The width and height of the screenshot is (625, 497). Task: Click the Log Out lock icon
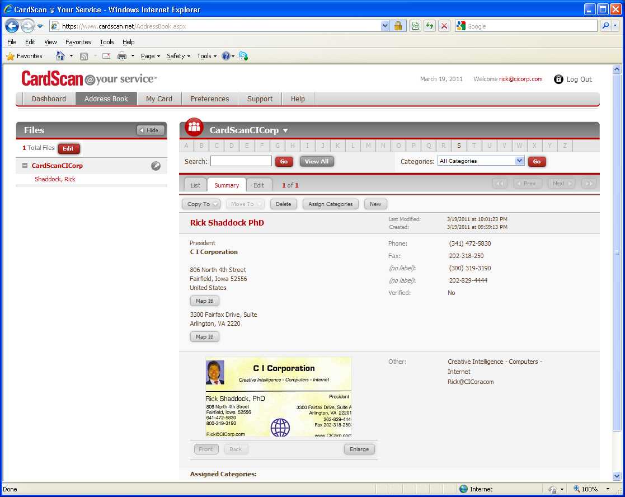pyautogui.click(x=558, y=79)
